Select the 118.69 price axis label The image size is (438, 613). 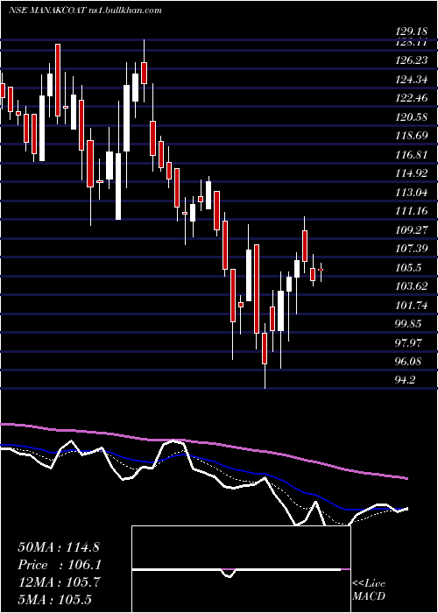412,136
